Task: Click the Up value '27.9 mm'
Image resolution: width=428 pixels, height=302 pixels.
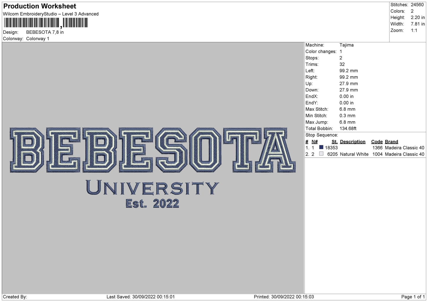Action: point(349,84)
